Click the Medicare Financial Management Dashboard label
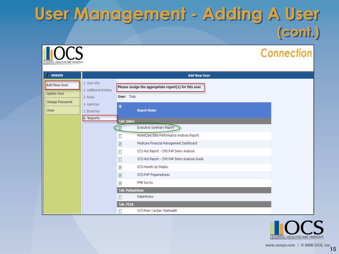The height and width of the screenshot is (254, 339). coord(167,143)
